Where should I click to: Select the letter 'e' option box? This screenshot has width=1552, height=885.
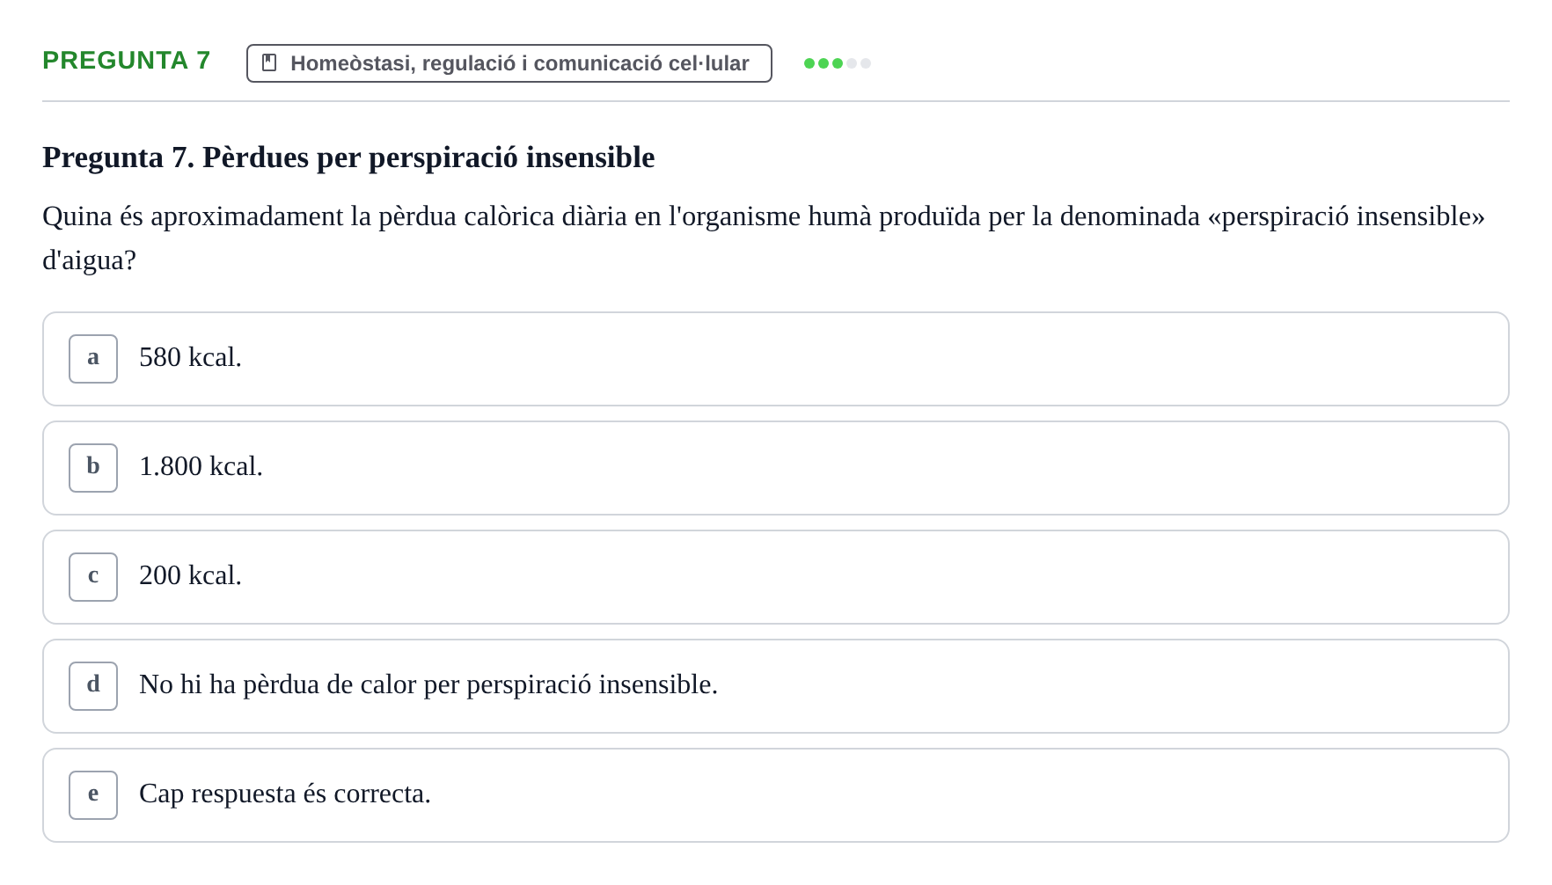click(93, 795)
